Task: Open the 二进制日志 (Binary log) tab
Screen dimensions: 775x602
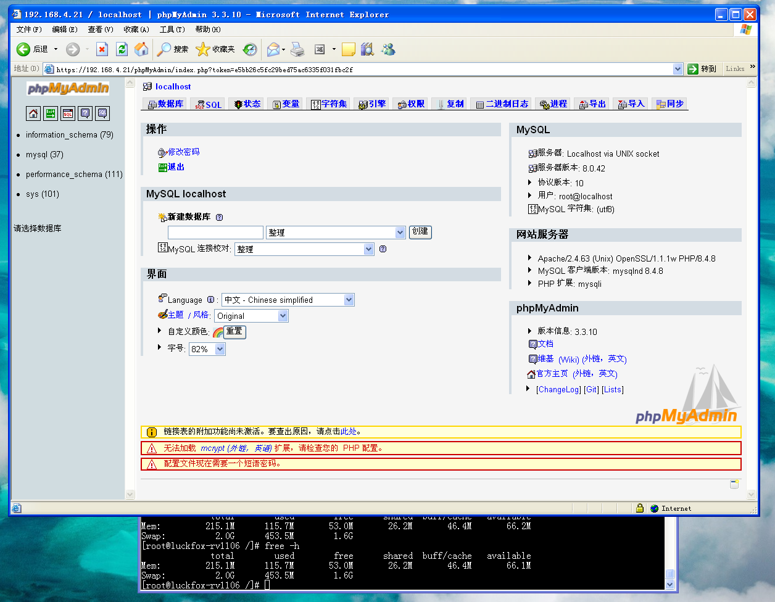Action: 502,104
